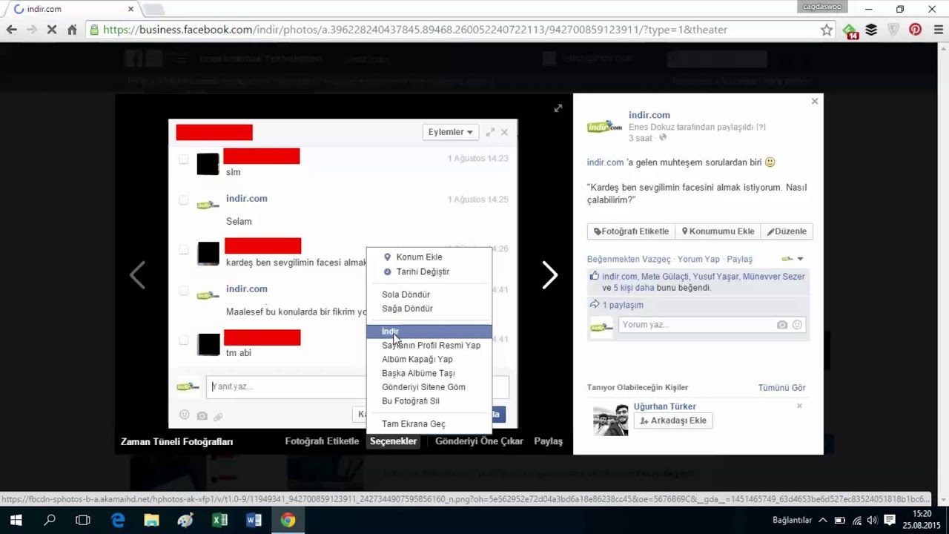Viewport: 949px width, 534px height.
Task: Click Fotoğrafı Etiketle below the photo
Action: coord(322,441)
